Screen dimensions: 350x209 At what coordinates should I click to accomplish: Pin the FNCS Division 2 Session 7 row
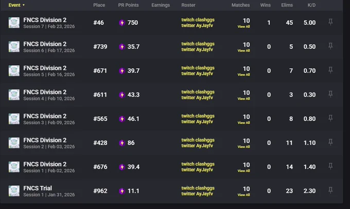pos(330,22)
